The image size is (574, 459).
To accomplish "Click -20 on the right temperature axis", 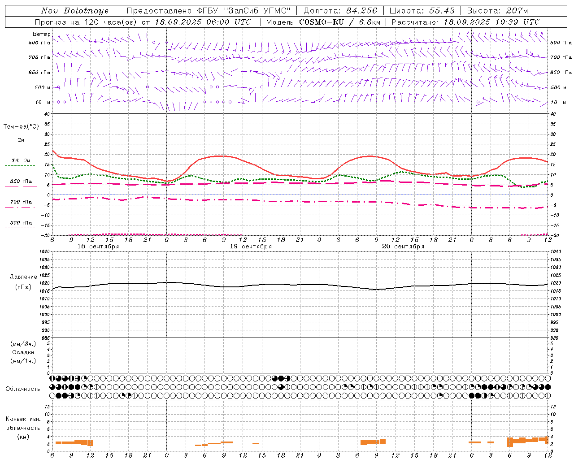I will [x=555, y=236].
